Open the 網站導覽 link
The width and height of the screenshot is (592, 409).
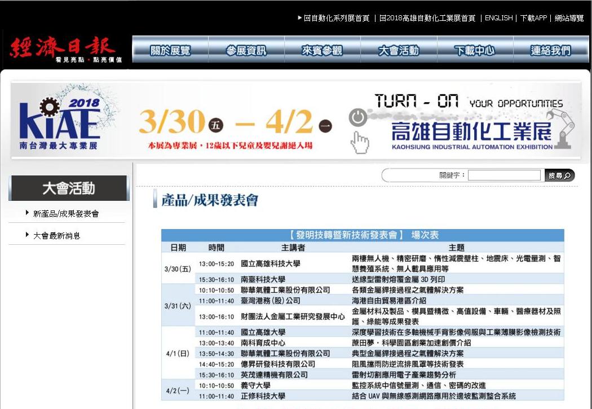tap(569, 18)
